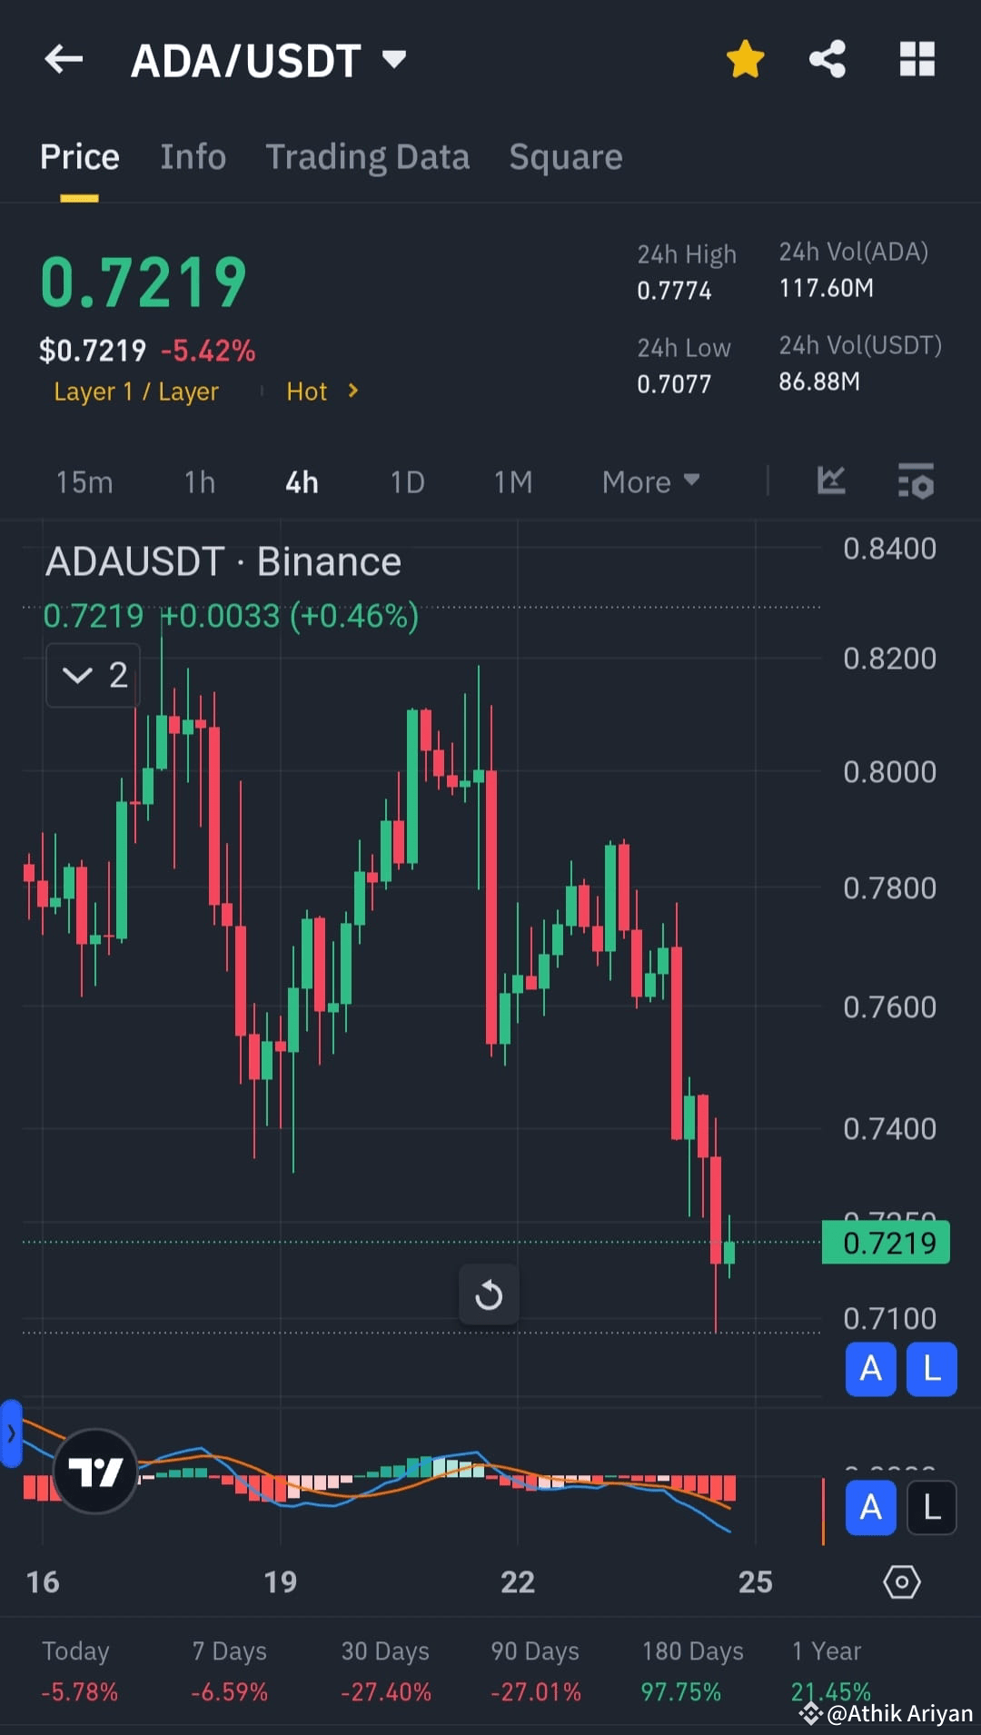This screenshot has width=981, height=1735.
Task: Expand the More timeframe dropdown
Action: pos(649,482)
